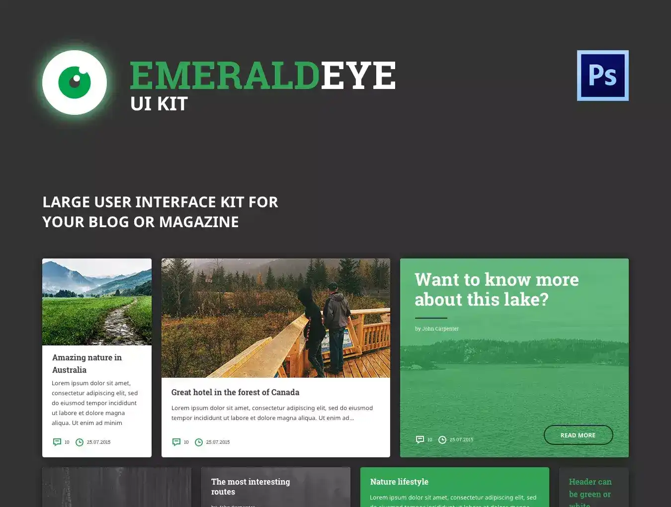671x507 pixels.
Task: Click comment icon on green lake card
Action: pyautogui.click(x=420, y=439)
